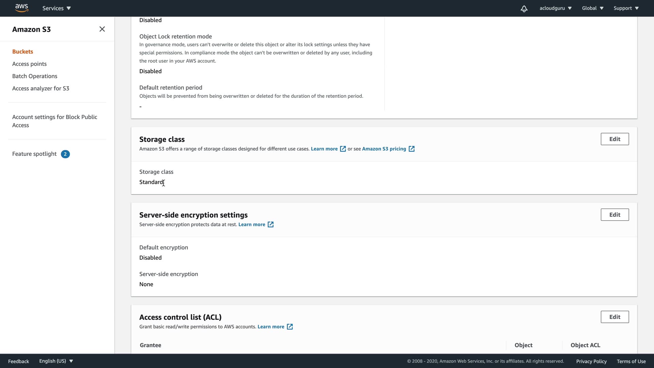The width and height of the screenshot is (654, 368).
Task: Edit Server-side encryption settings
Action: pos(614,215)
